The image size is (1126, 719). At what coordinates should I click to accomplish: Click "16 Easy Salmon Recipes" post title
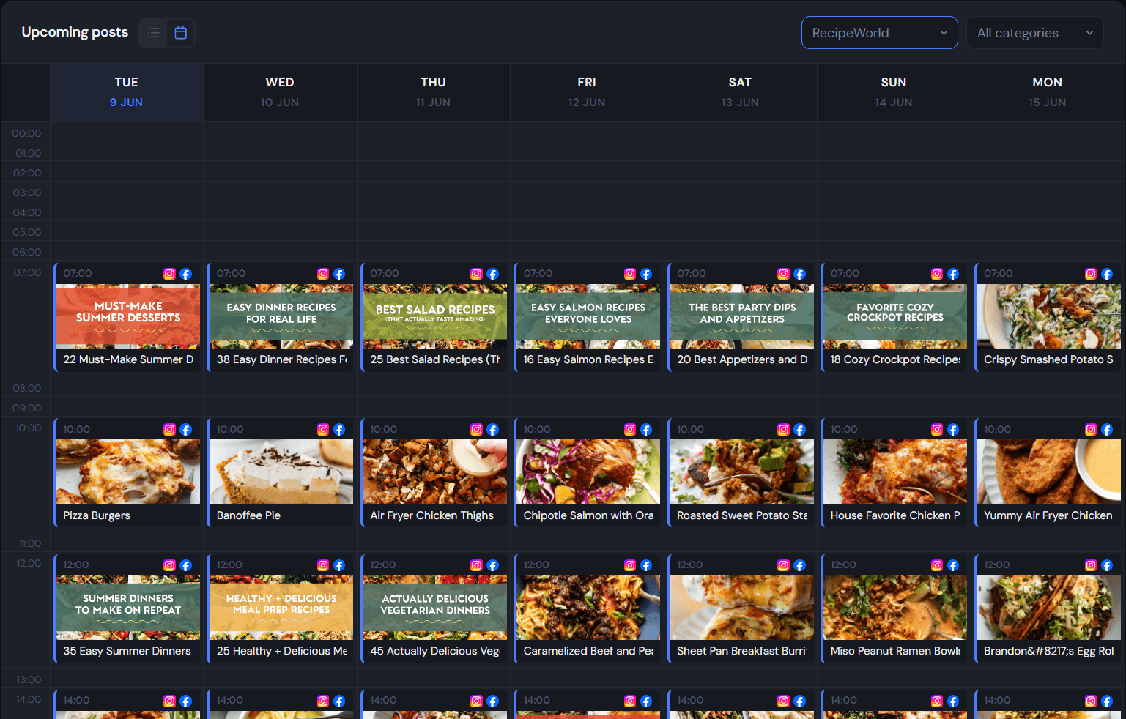coord(588,359)
